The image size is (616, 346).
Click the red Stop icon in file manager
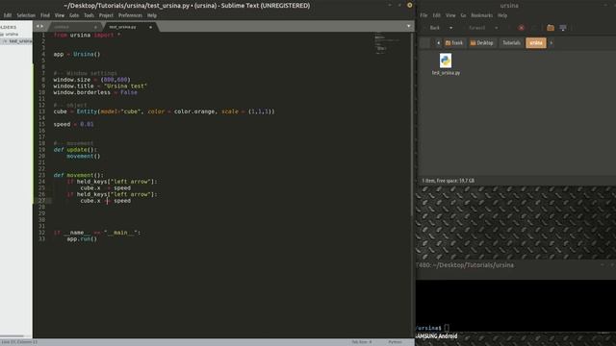(522, 28)
